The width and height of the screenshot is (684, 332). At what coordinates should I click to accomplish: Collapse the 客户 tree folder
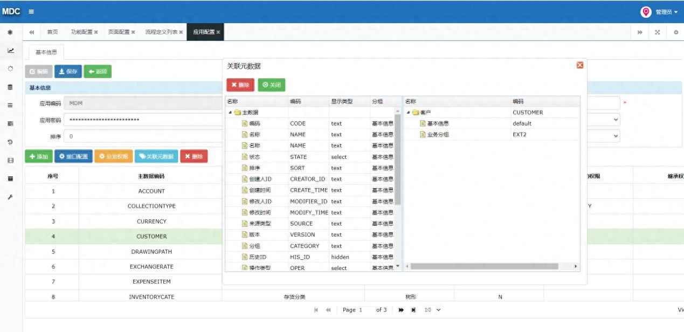pyautogui.click(x=409, y=113)
